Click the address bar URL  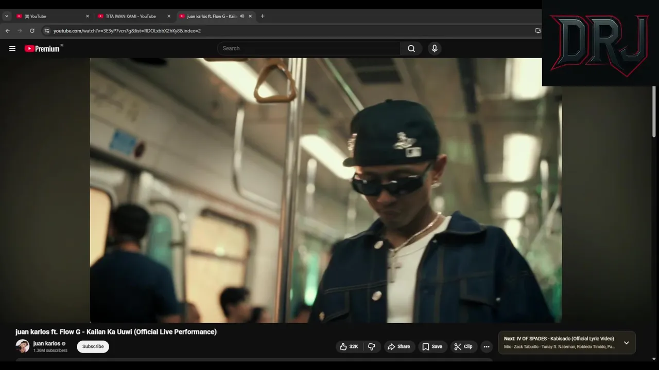(x=127, y=31)
